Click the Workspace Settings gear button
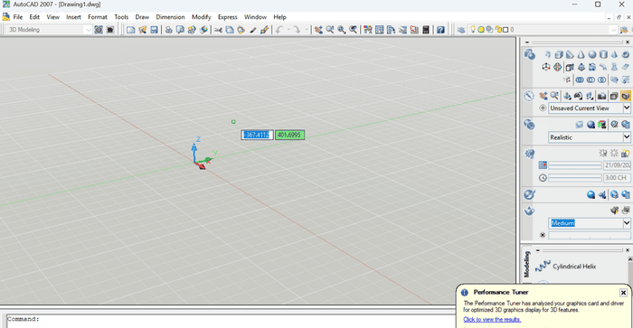The height and width of the screenshot is (328, 633). point(99,30)
